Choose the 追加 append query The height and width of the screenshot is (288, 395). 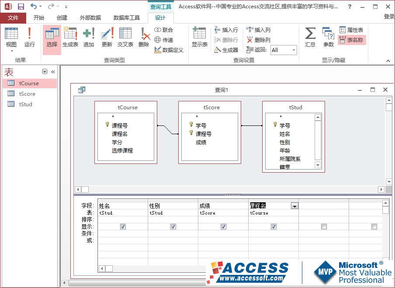click(x=89, y=37)
